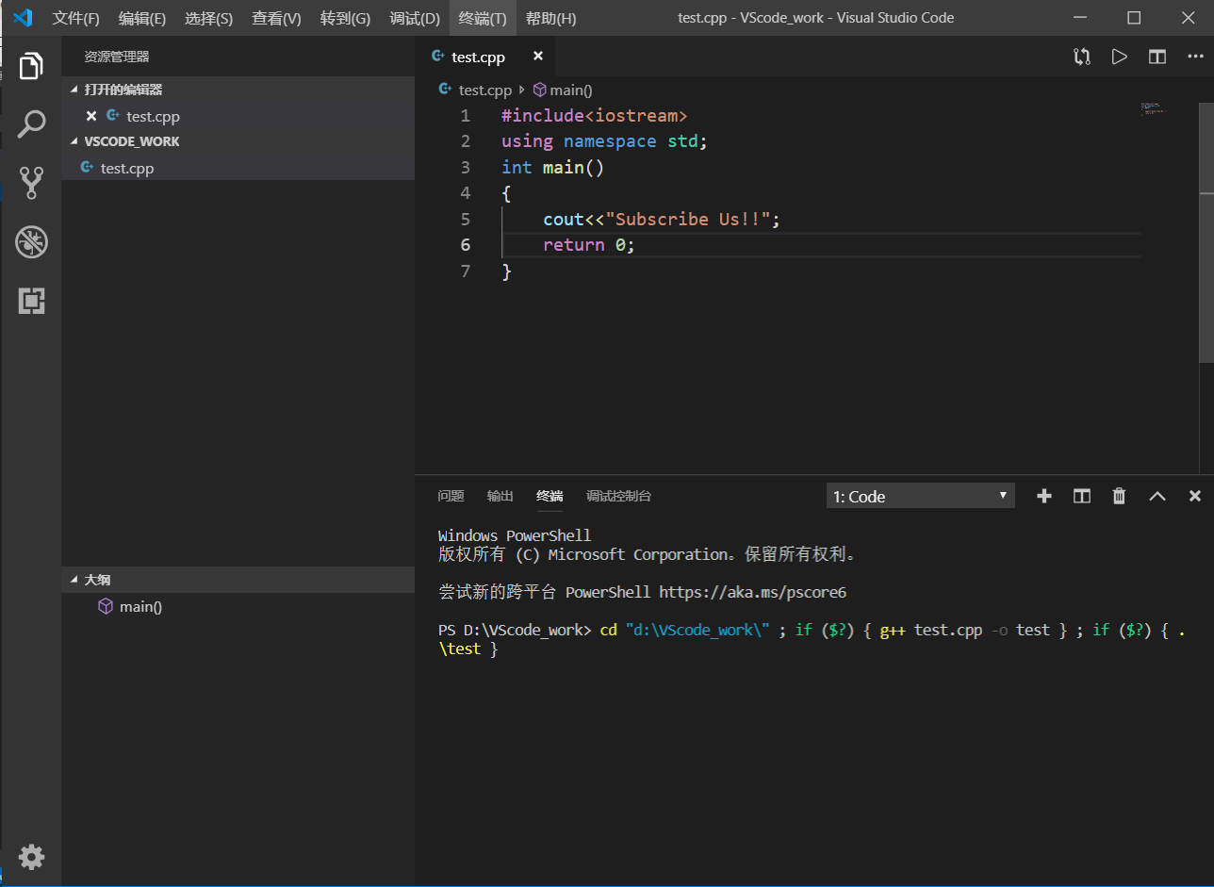Open the Extensions view icon
The image size is (1214, 887).
(31, 301)
